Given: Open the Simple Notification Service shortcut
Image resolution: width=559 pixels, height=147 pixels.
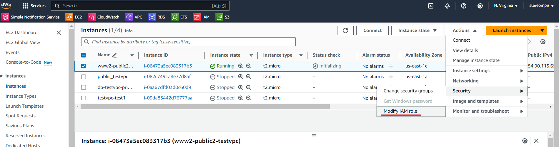Looking at the screenshot, I should (31, 17).
